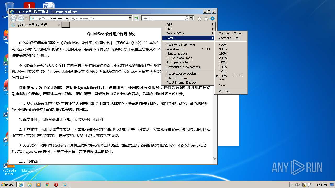Click the red Opera taskbar icon
This screenshot has width=335, height=188.
coord(56,184)
